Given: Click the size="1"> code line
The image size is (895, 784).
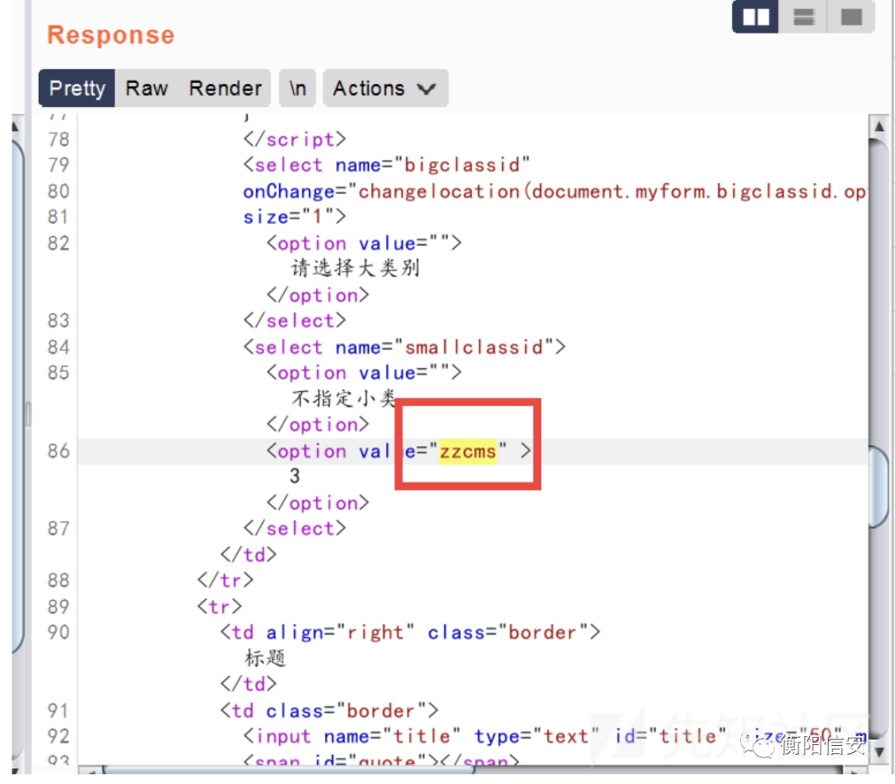Looking at the screenshot, I should tap(294, 217).
